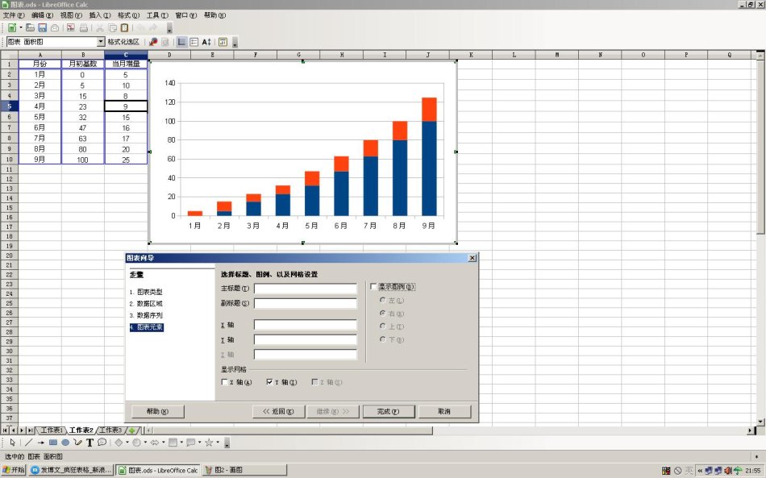Click the New spreadsheet icon
The image size is (766, 478).
[12, 28]
